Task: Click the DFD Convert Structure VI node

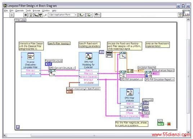Action: click(53, 73)
